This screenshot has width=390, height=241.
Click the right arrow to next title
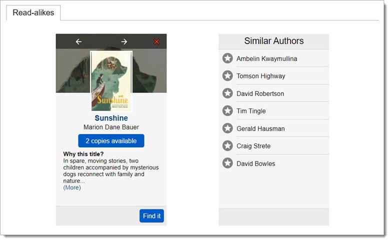pyautogui.click(x=124, y=42)
